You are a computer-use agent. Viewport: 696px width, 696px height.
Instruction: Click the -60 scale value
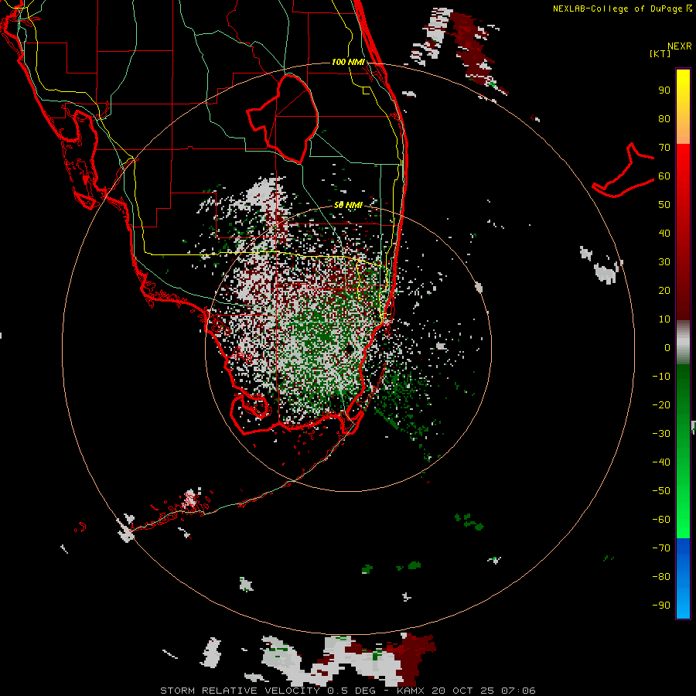pyautogui.click(x=661, y=520)
